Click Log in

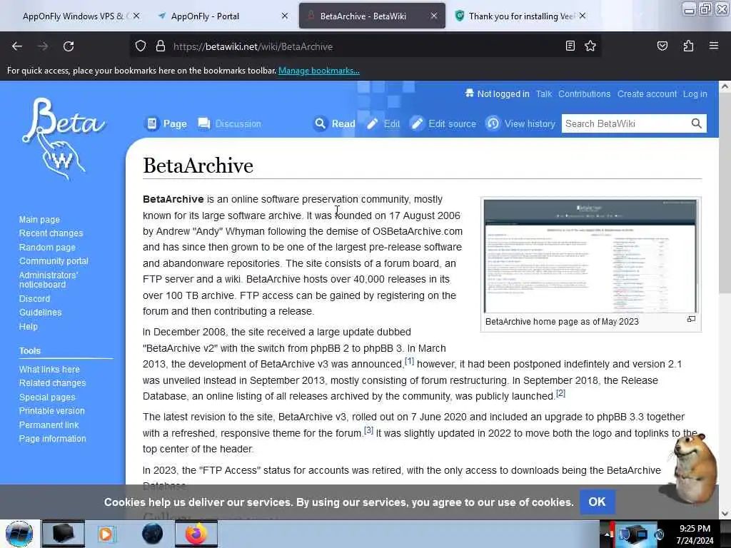pos(695,93)
